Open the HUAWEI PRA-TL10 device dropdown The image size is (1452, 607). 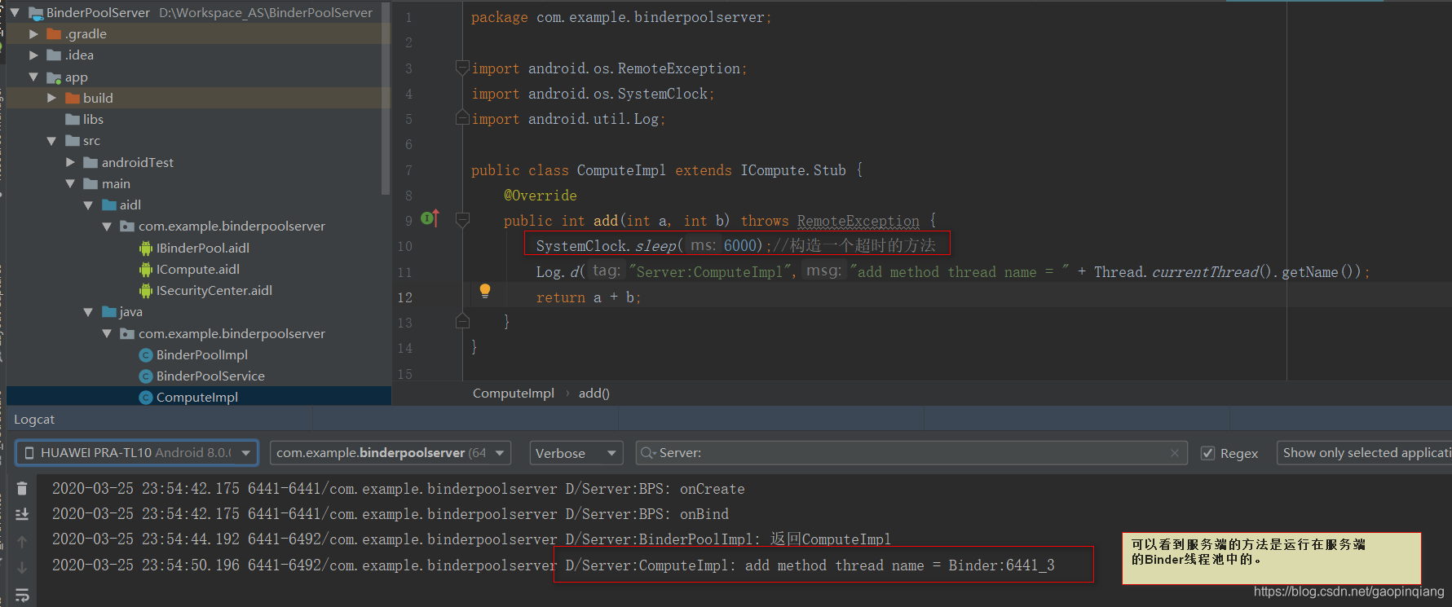click(137, 453)
